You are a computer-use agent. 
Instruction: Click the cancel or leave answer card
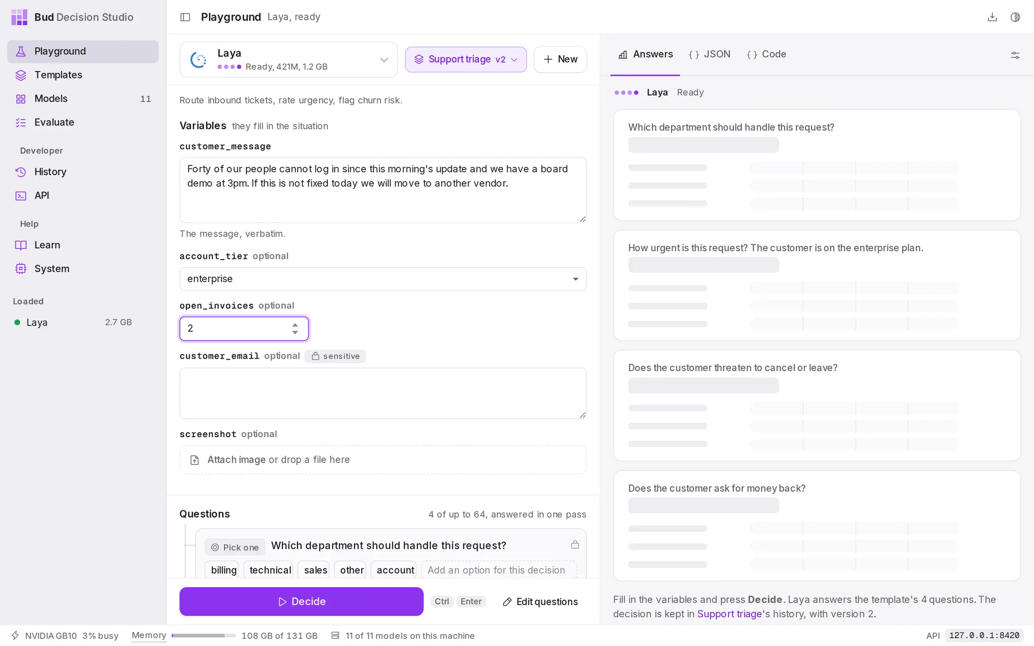[817, 406]
